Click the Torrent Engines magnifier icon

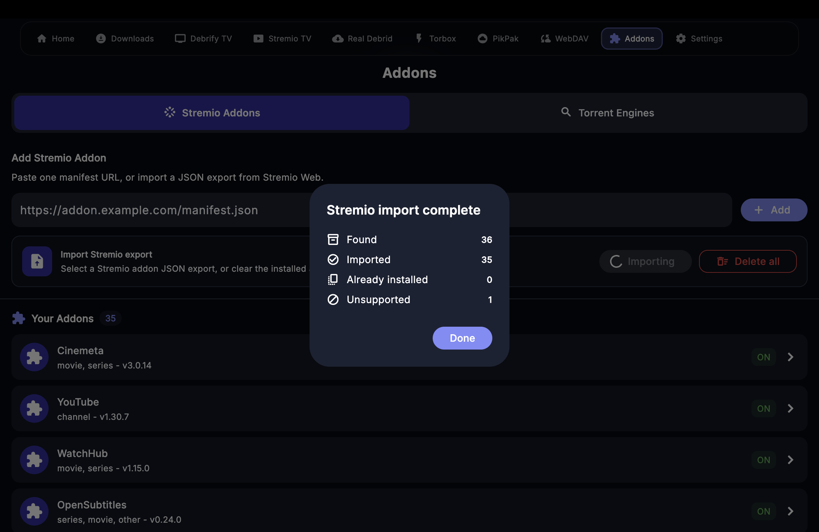tap(566, 112)
